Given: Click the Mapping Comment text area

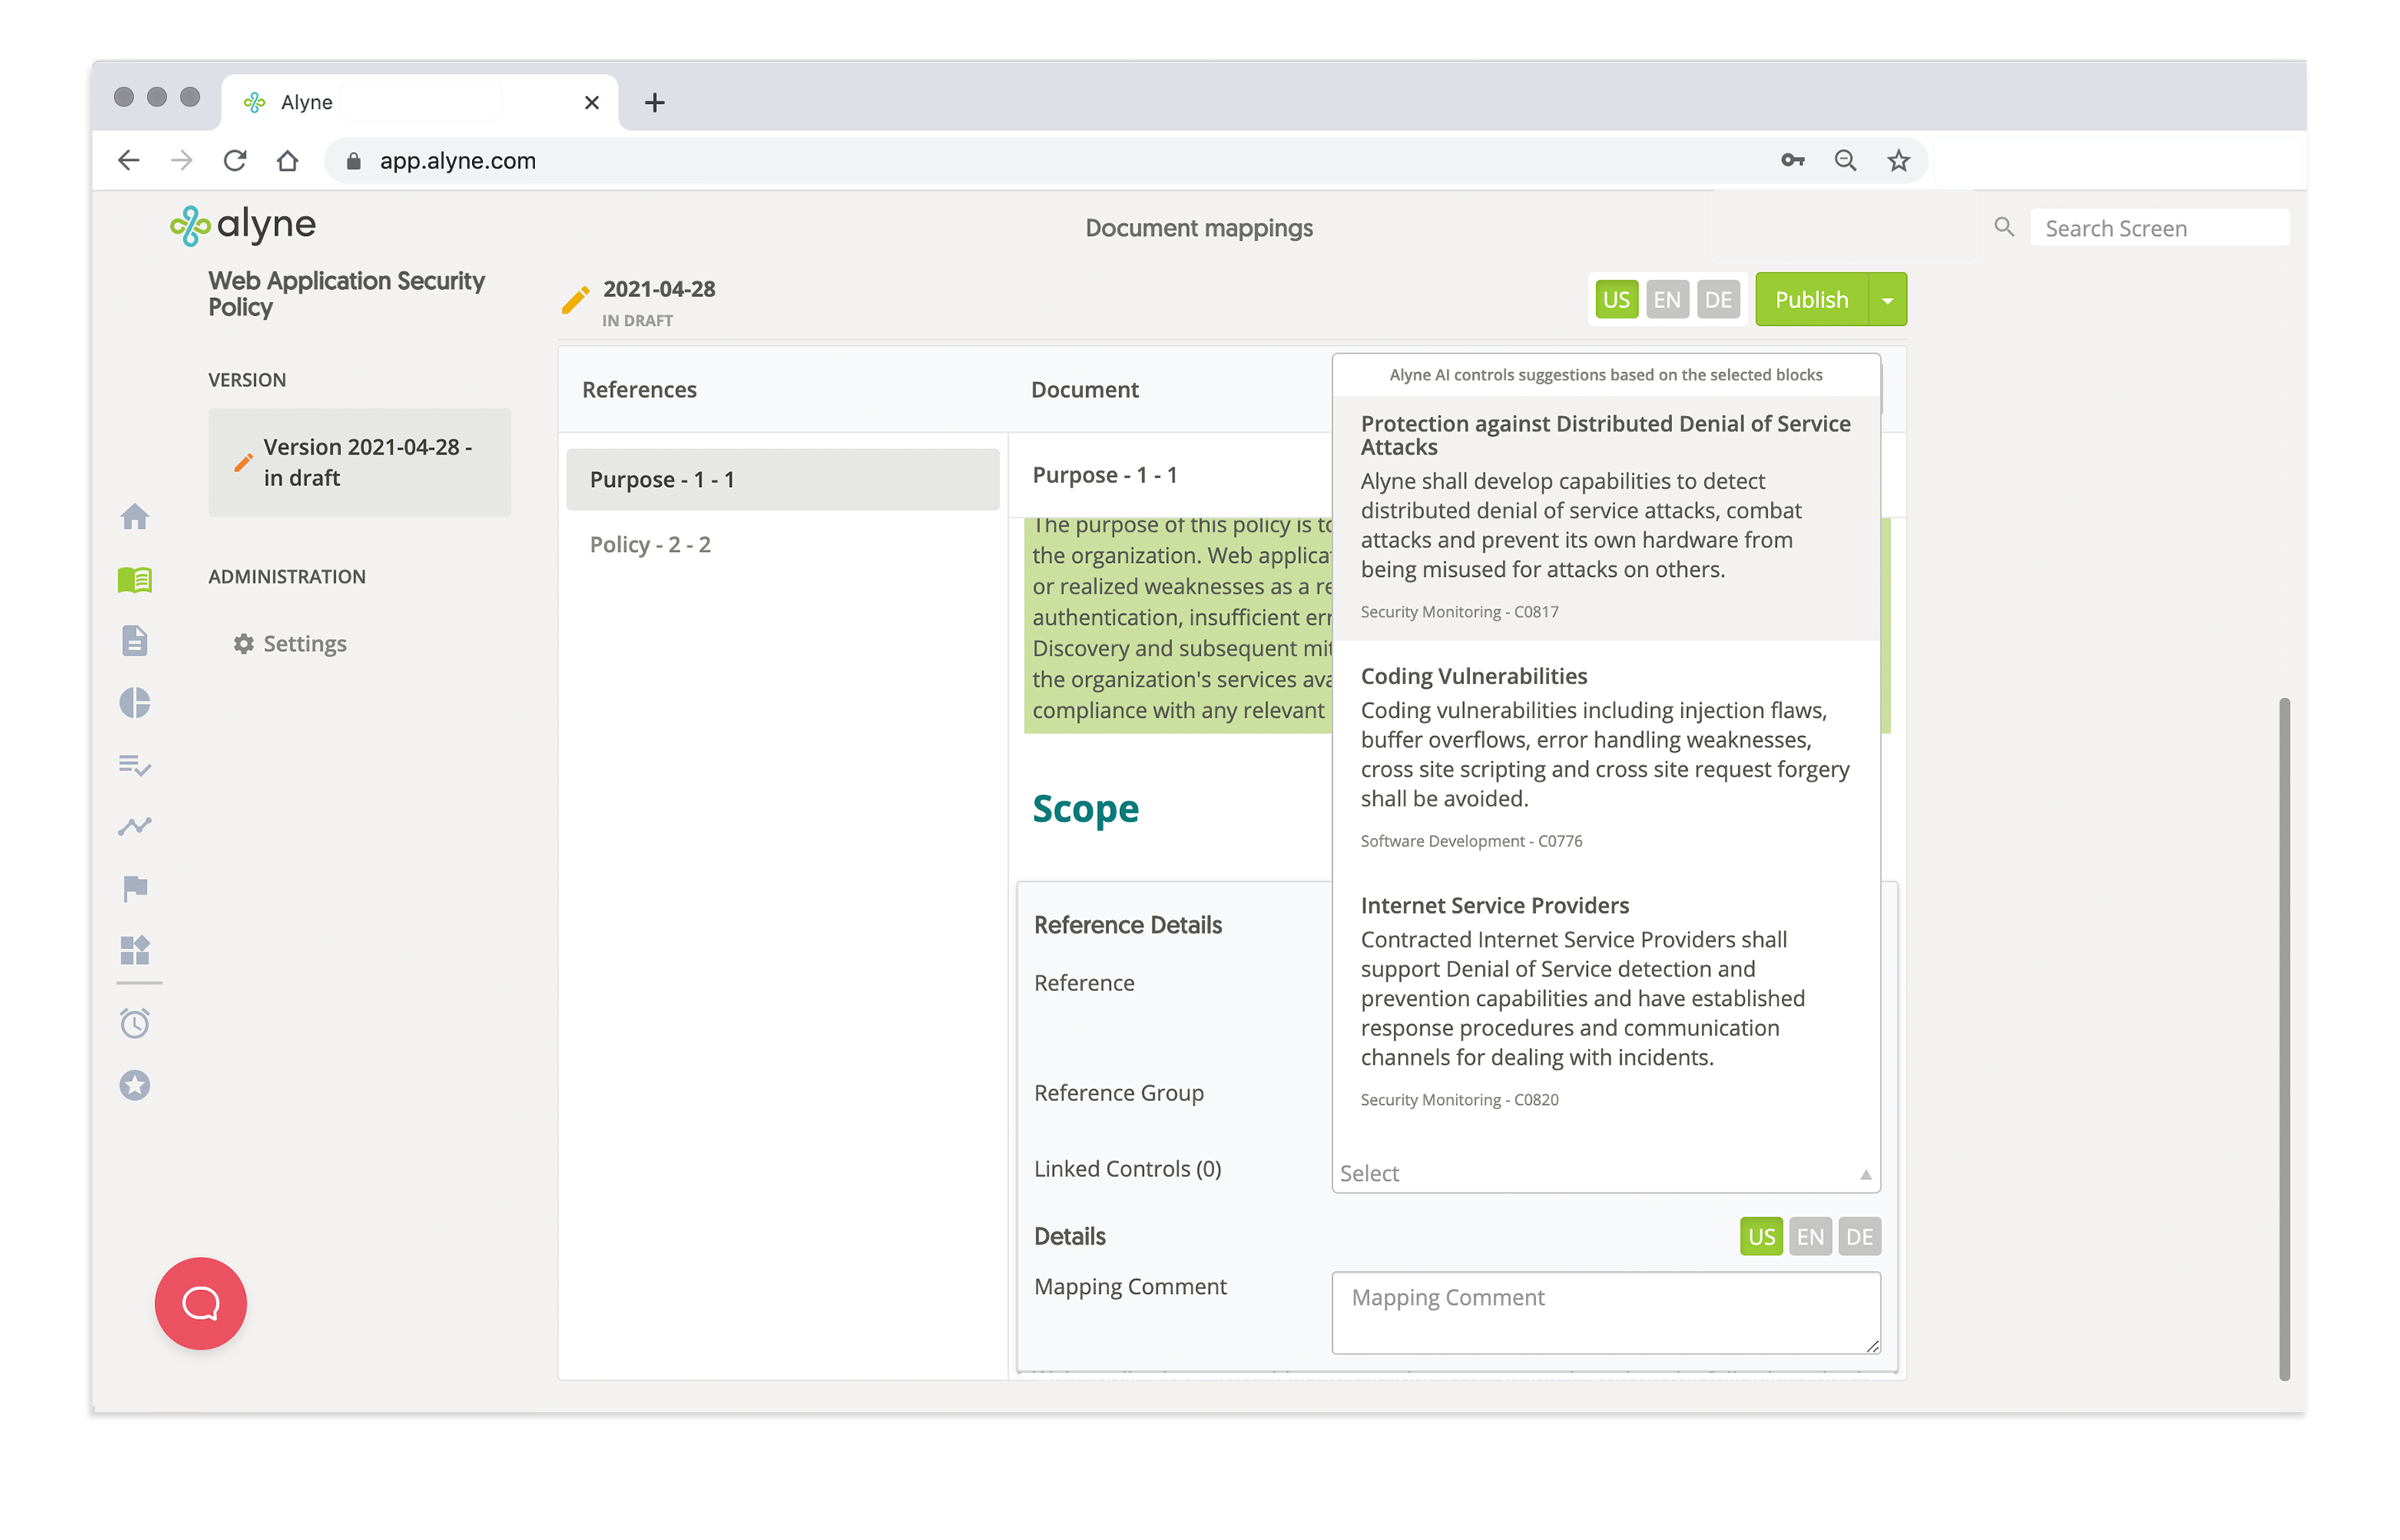Looking at the screenshot, I should [1605, 1312].
